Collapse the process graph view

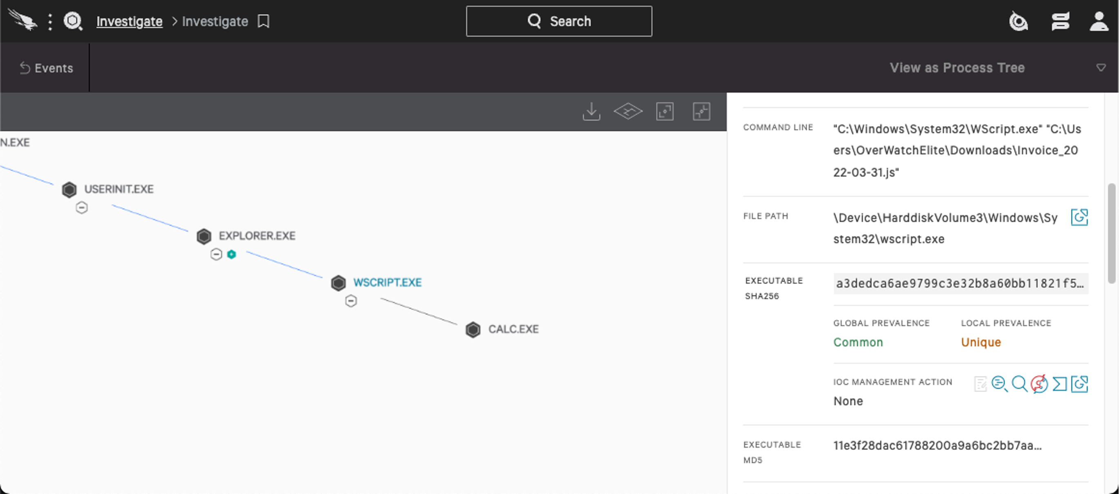[701, 111]
